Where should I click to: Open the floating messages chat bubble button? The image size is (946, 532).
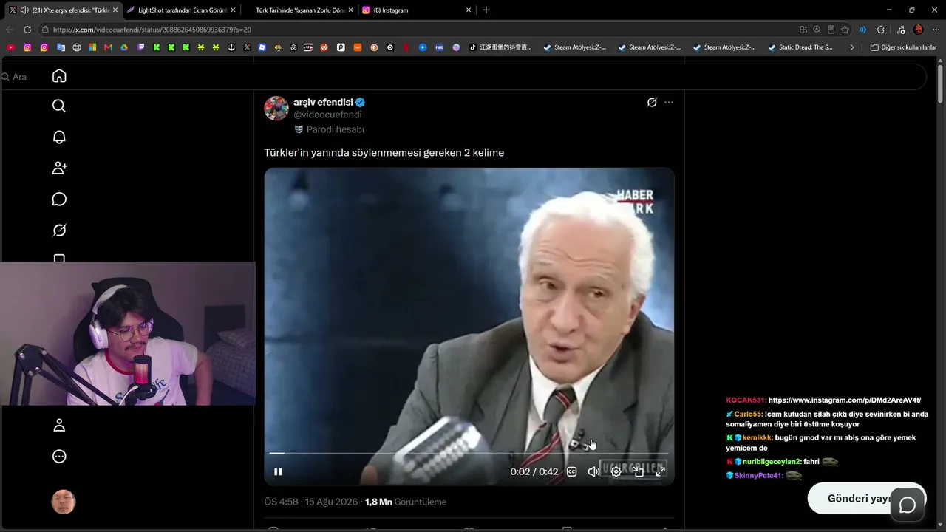pyautogui.click(x=908, y=505)
